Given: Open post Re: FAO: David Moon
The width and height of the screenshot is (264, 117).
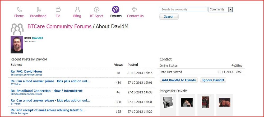Looking at the screenshot, I should (x=26, y=71).
